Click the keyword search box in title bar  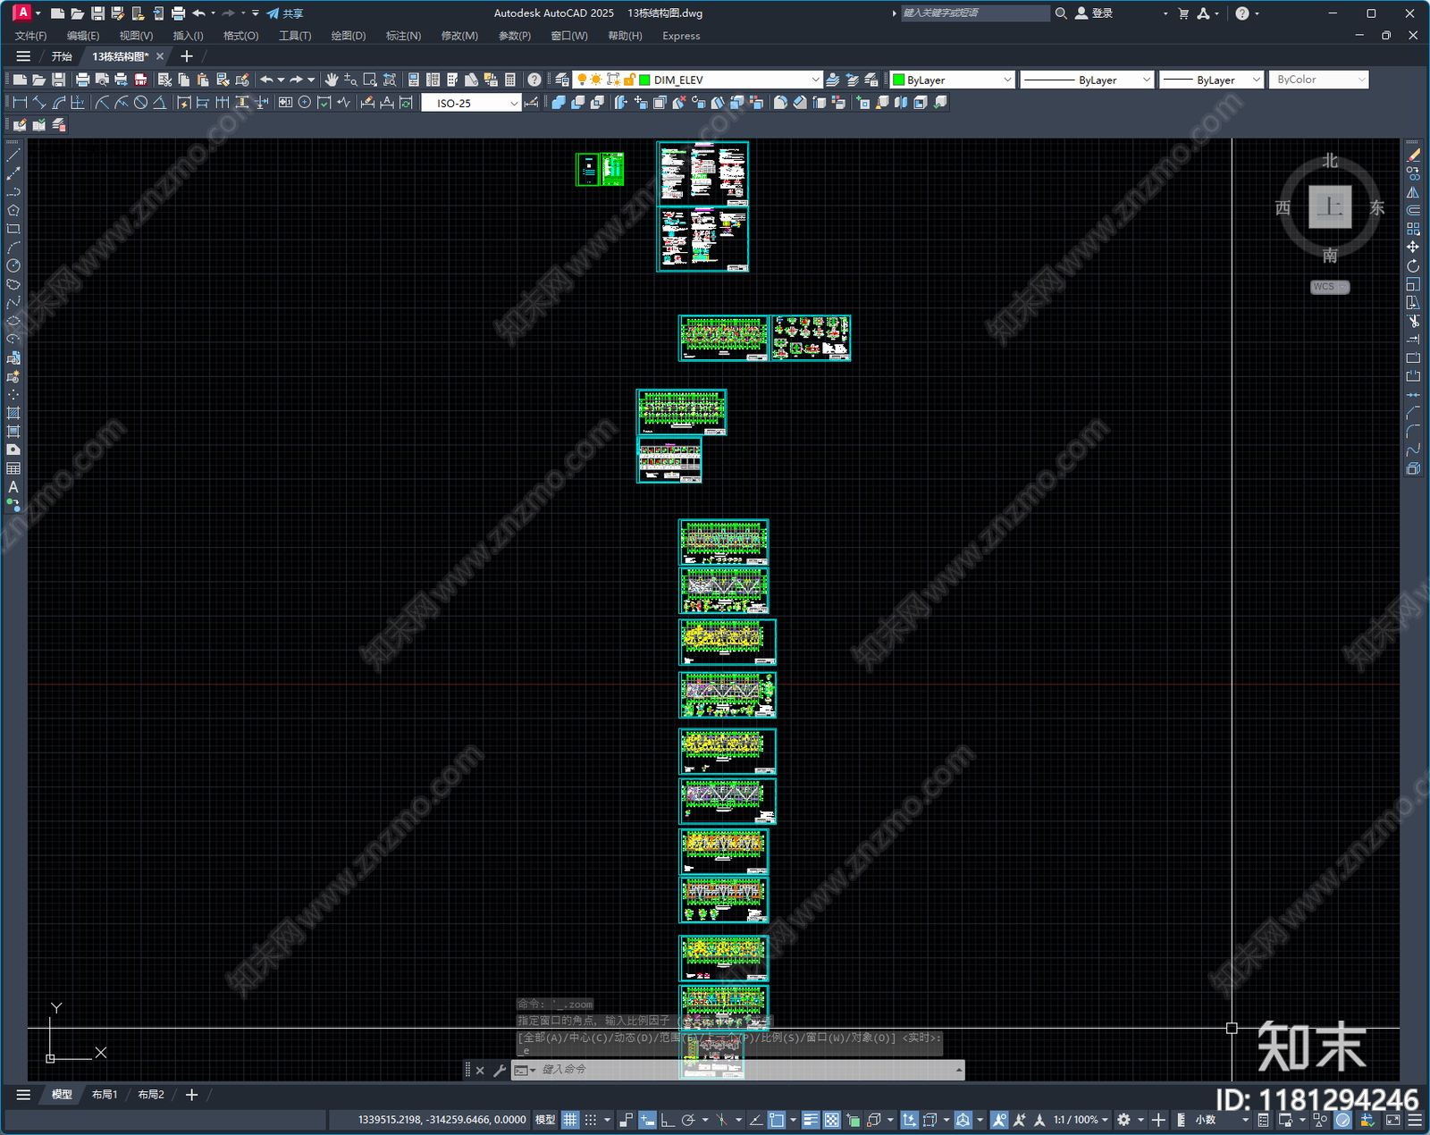[x=974, y=13]
